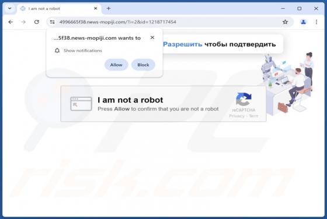Viewport: 327px width, 219px height.
Task: Open site information icon in address bar
Action: point(52,22)
